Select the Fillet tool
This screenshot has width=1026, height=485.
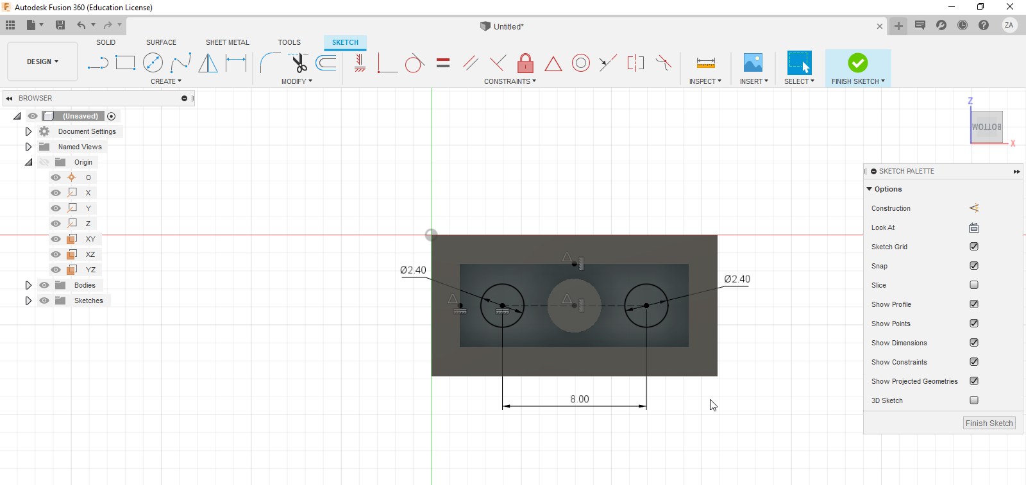pos(270,63)
